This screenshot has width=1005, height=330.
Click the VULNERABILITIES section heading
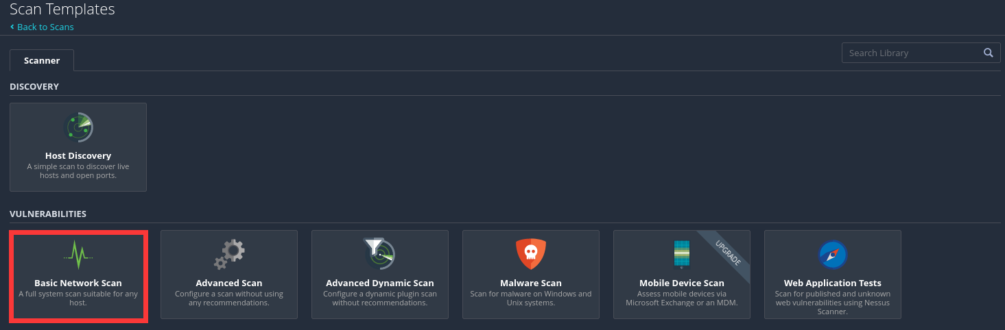(x=48, y=214)
